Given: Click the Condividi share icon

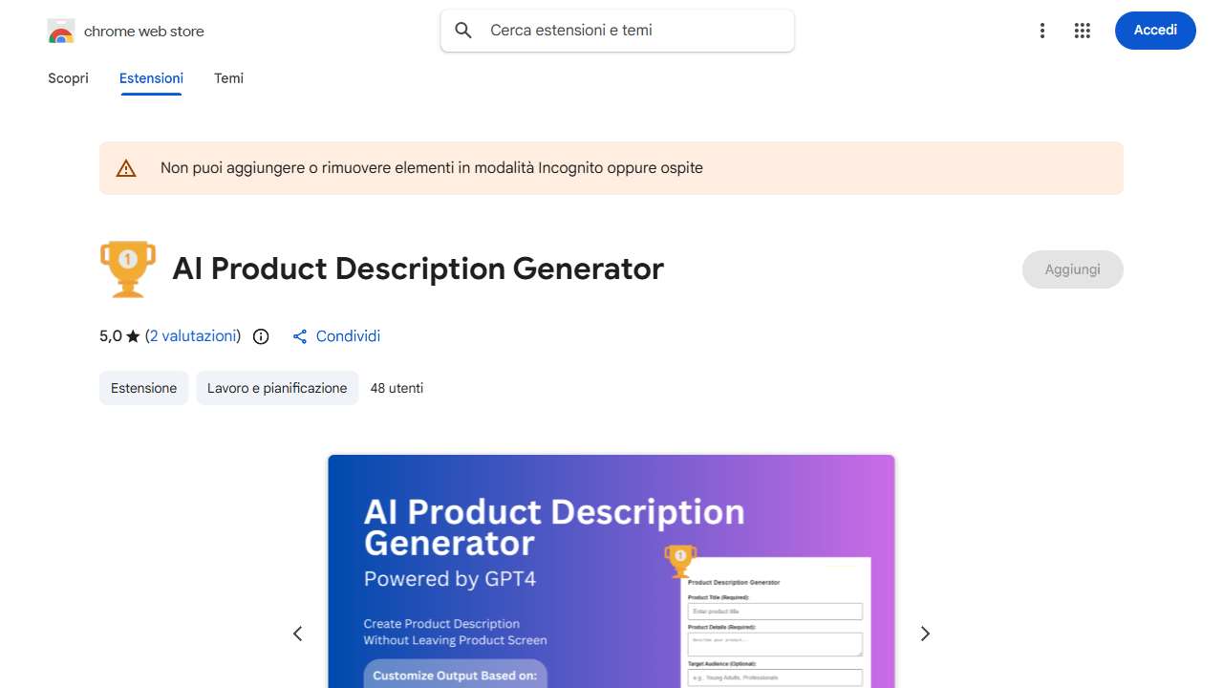Looking at the screenshot, I should coord(299,336).
